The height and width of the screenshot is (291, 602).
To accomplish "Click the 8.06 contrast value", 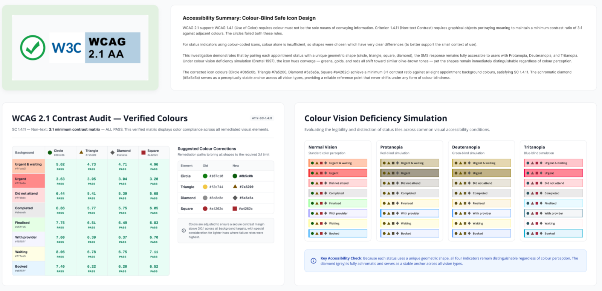I will [60, 252].
